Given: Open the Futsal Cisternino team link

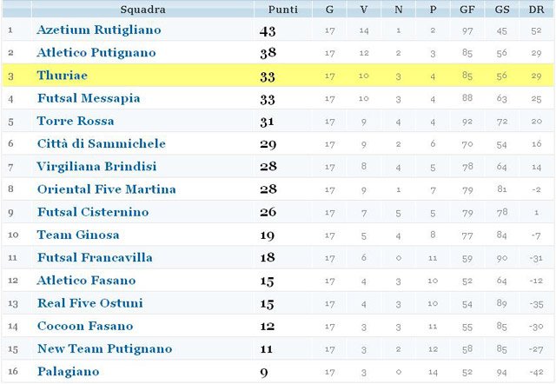Looking at the screenshot, I should point(93,212).
